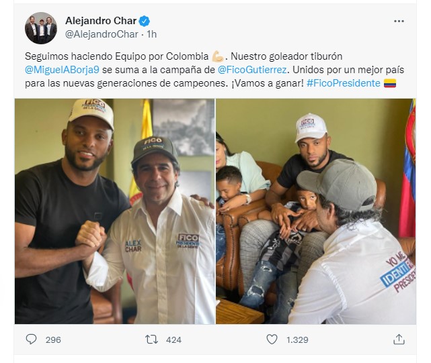Open the share upload icon
The height and width of the screenshot is (363, 431).
point(399,339)
